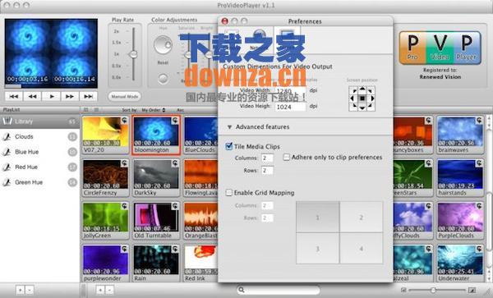Viewport: 493px width, 298px height.
Task: Select the Library item in PlayList
Action: click(x=39, y=121)
